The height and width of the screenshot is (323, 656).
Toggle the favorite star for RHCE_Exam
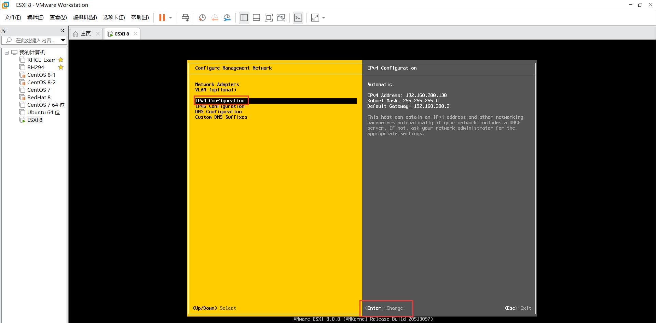tap(61, 60)
